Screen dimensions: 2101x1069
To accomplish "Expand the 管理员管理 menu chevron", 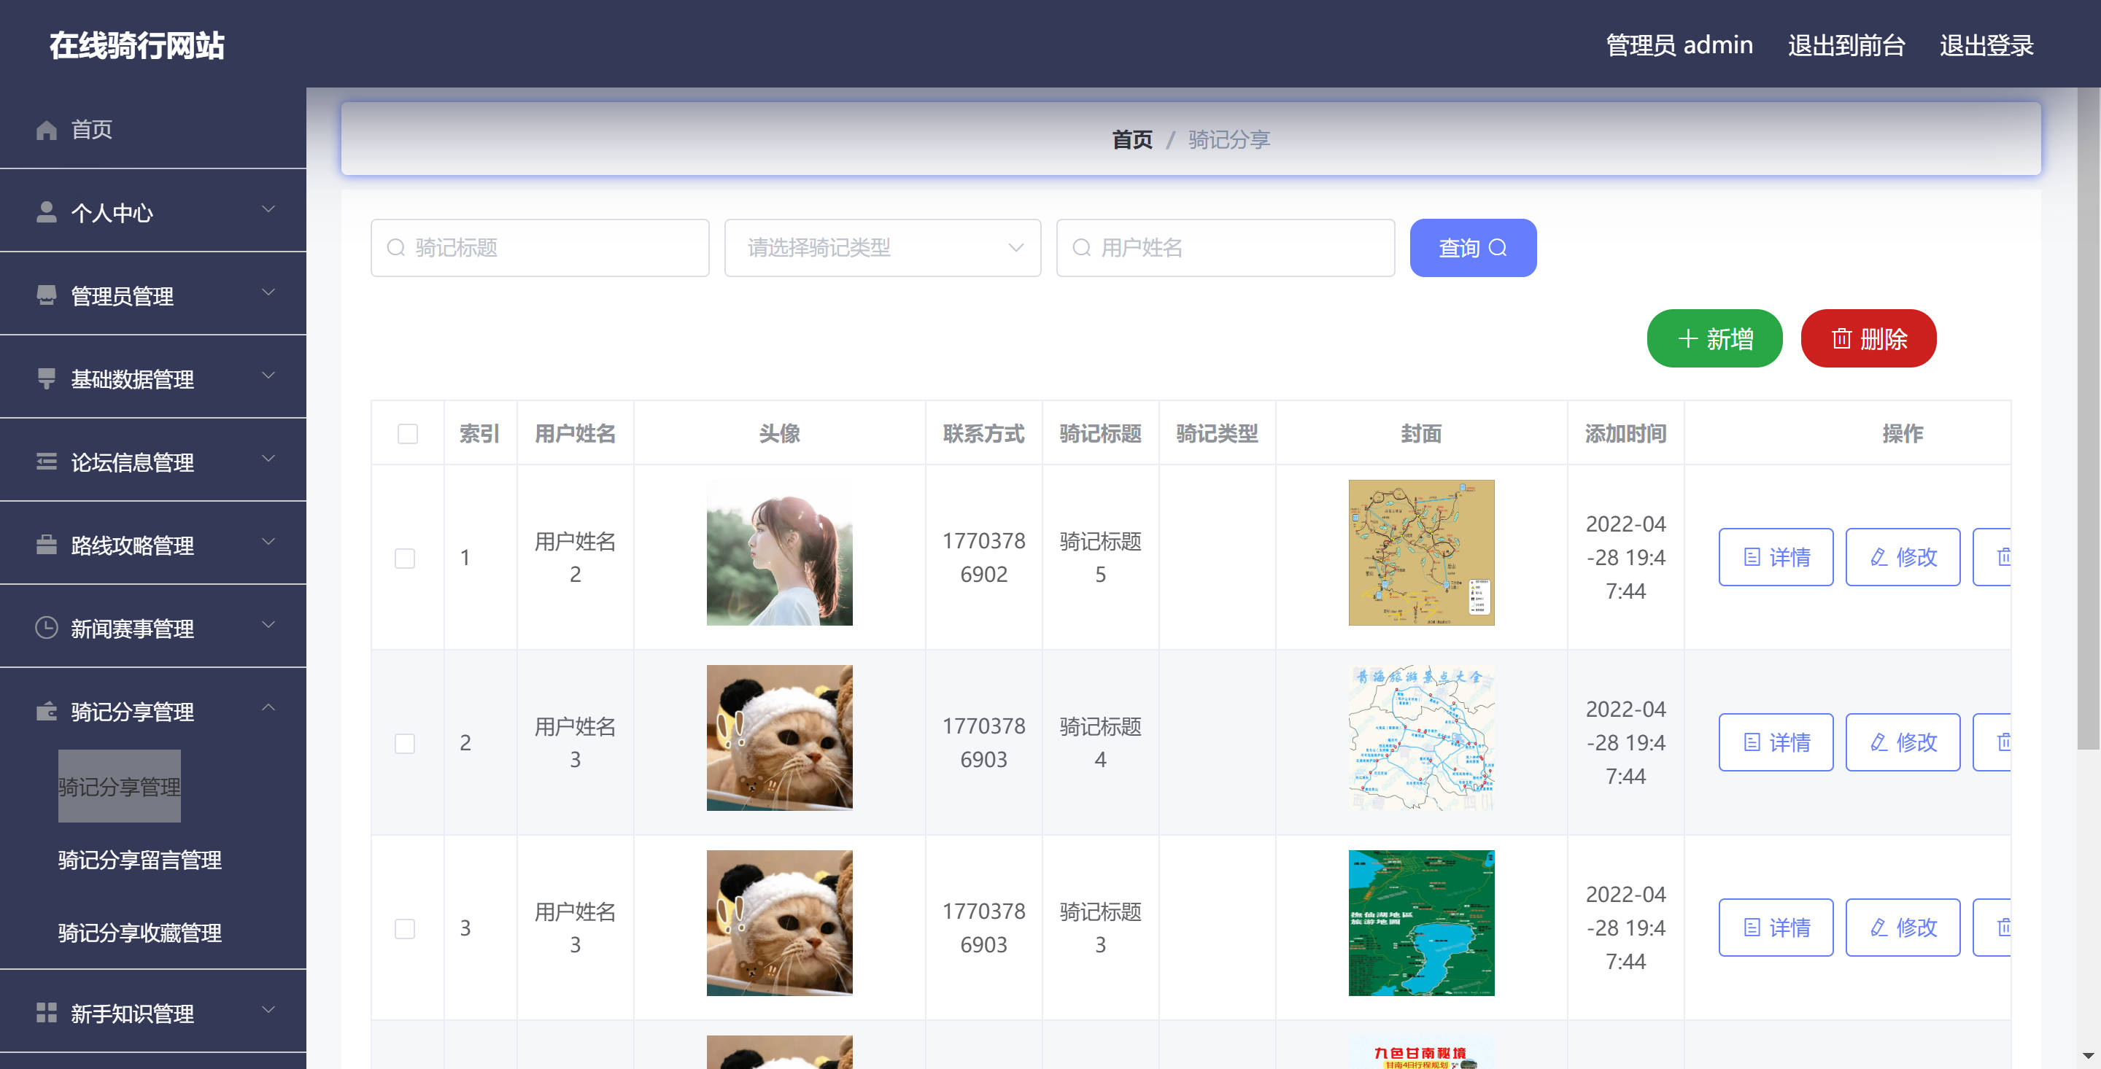I will [x=268, y=292].
